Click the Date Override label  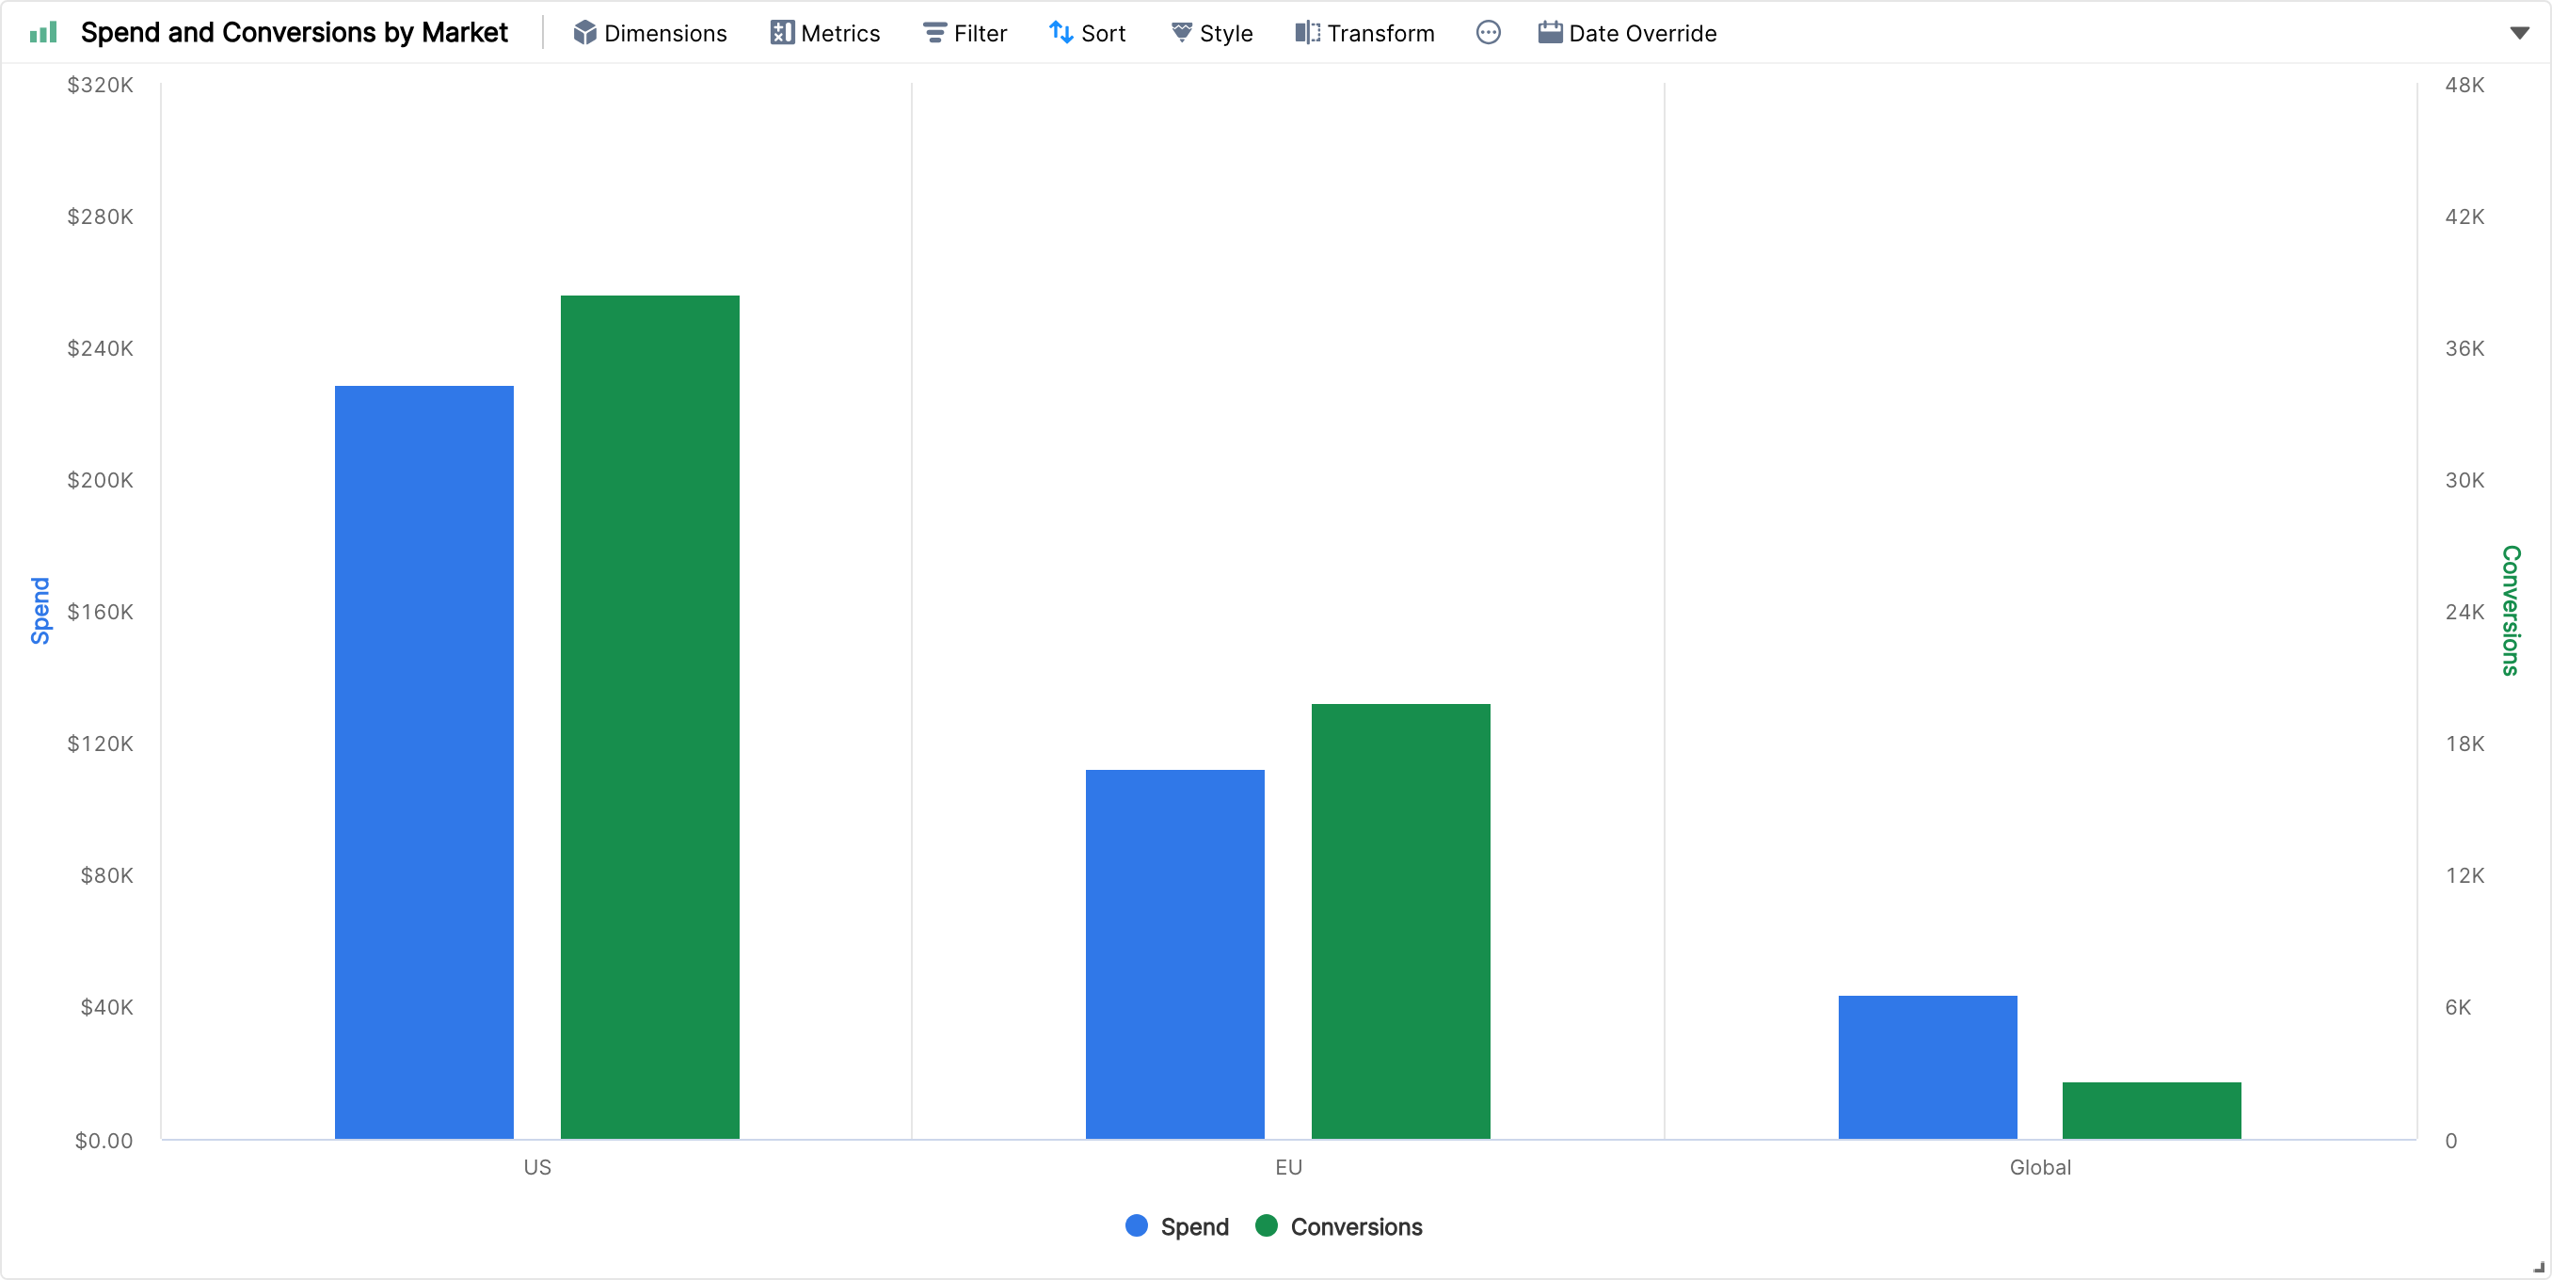coord(1643,34)
